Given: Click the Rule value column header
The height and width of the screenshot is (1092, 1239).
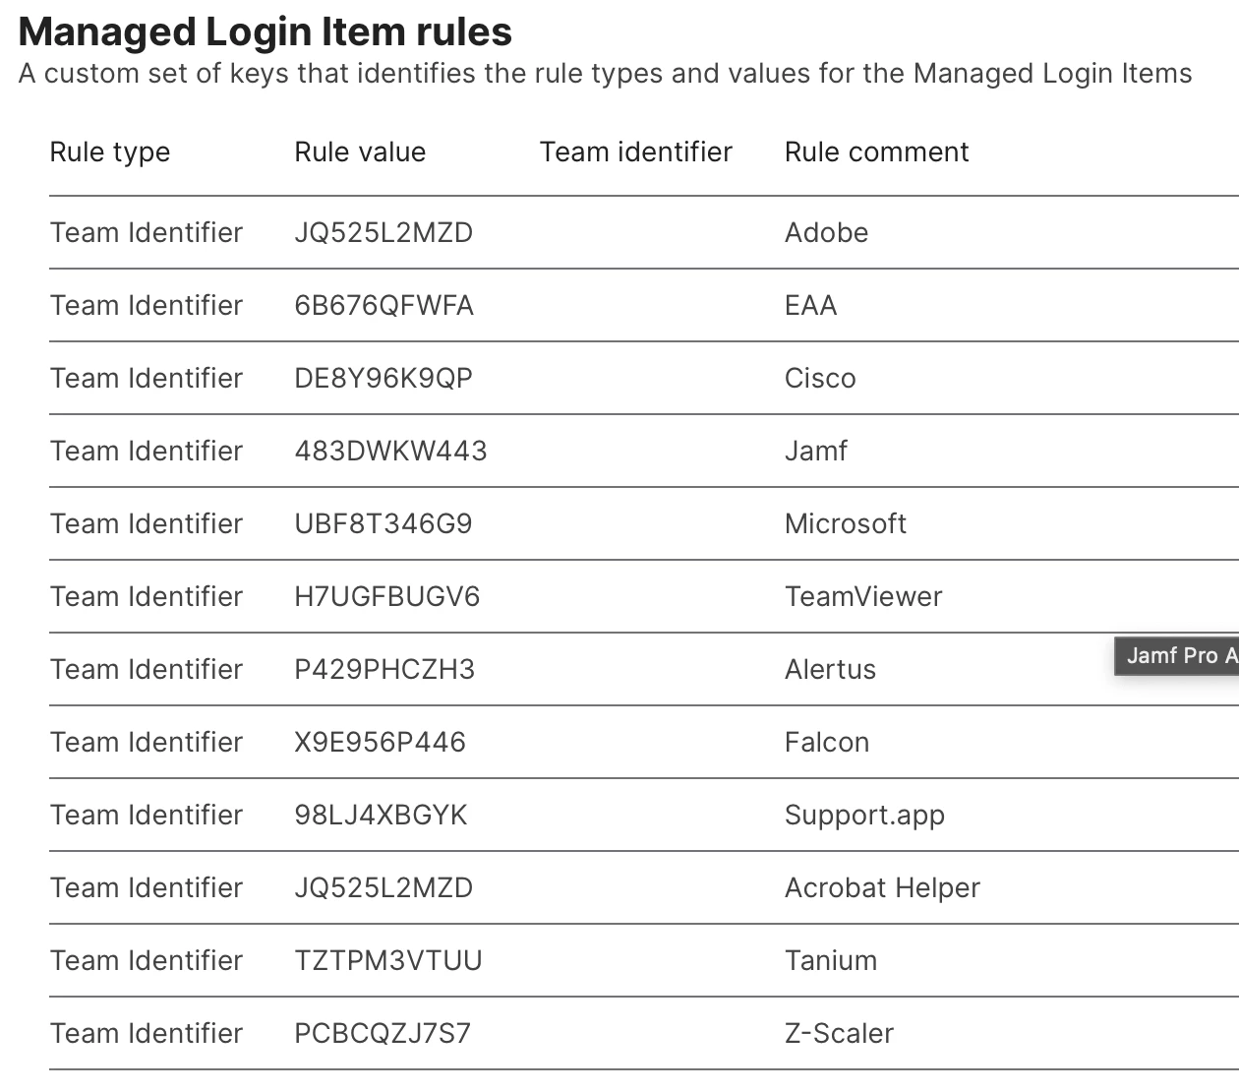Looking at the screenshot, I should pyautogui.click(x=360, y=152).
